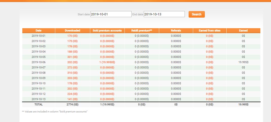Open the 170 (0$) downloaded link for 2019-10-01
Image resolution: width=271 pixels, height=122 pixels.
click(x=73, y=36)
